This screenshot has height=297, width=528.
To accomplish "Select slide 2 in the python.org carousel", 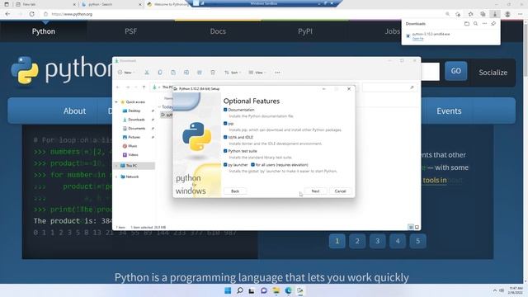I will click(x=357, y=241).
